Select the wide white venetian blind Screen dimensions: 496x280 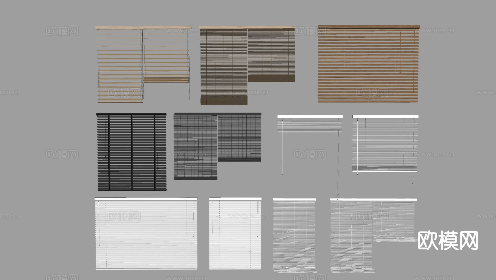click(146, 234)
